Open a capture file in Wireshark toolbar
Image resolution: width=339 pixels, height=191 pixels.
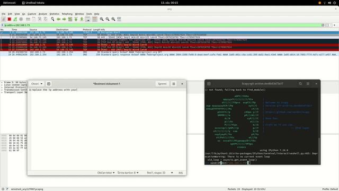point(28,19)
